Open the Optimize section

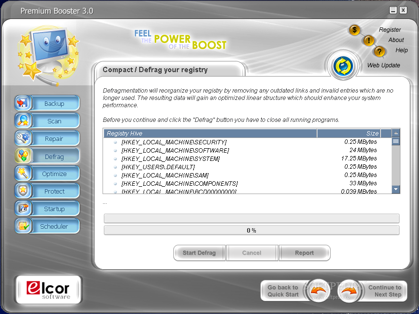point(54,174)
